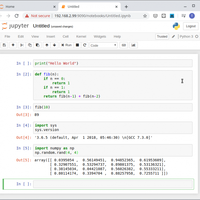The width and height of the screenshot is (200, 200).
Task: Save notebook with the floppy disk icon
Action: [x=4, y=45]
